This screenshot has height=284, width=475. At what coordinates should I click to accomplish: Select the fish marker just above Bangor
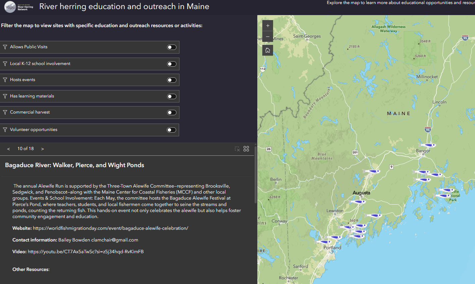(428, 145)
